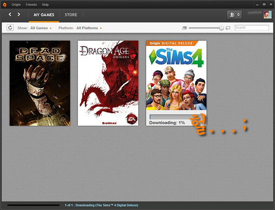Select the Dragon Age Origins tile
Viewport: 275px width, 210px height.
pos(108,83)
